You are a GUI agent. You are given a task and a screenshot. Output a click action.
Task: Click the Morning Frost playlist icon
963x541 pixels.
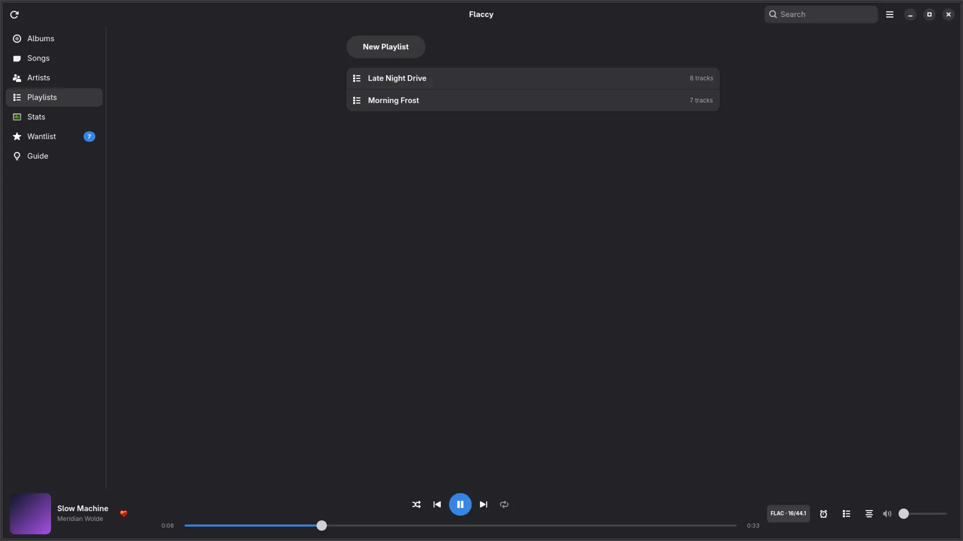pyautogui.click(x=357, y=100)
